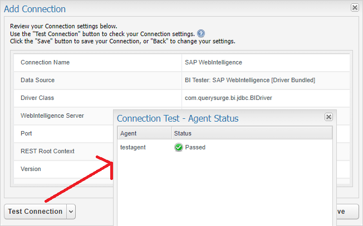Click the WebIntelligence Server label
The image size is (363, 226).
point(52,115)
